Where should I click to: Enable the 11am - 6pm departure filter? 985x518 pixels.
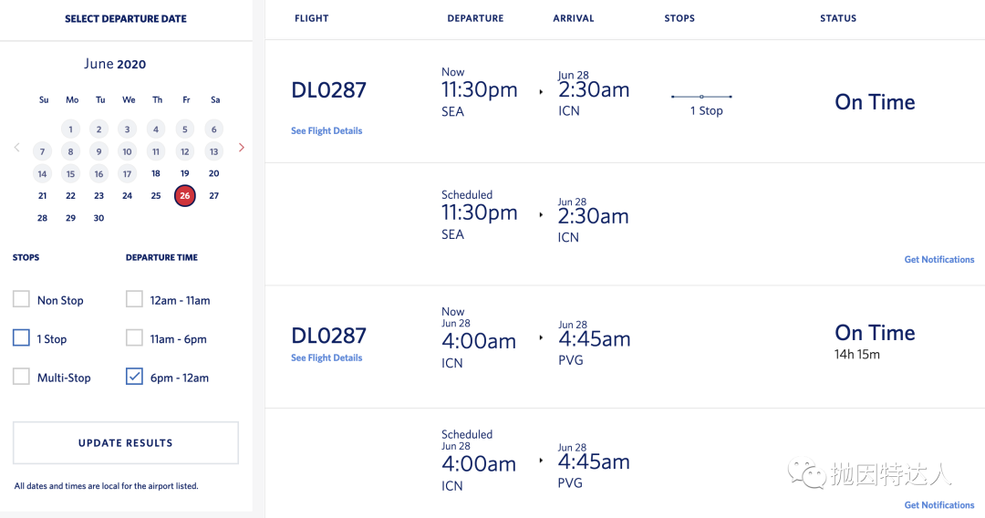pyautogui.click(x=134, y=338)
